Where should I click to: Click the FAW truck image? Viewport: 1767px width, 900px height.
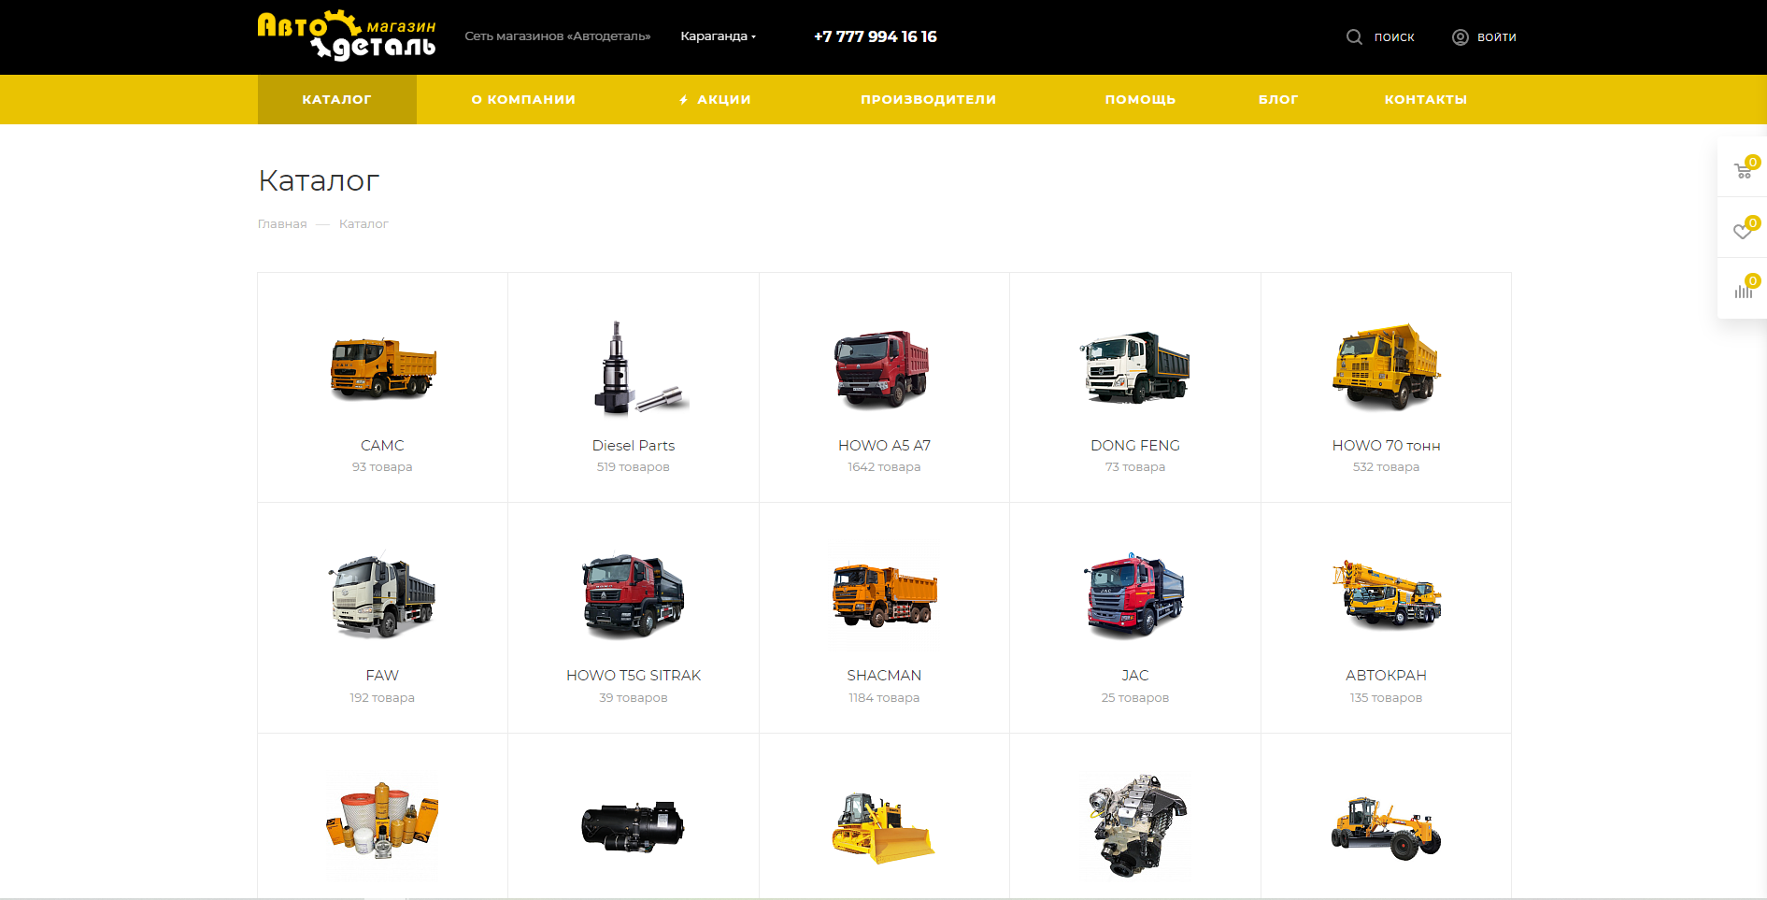382,596
